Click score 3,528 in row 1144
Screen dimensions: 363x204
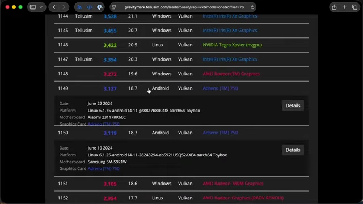(110, 16)
